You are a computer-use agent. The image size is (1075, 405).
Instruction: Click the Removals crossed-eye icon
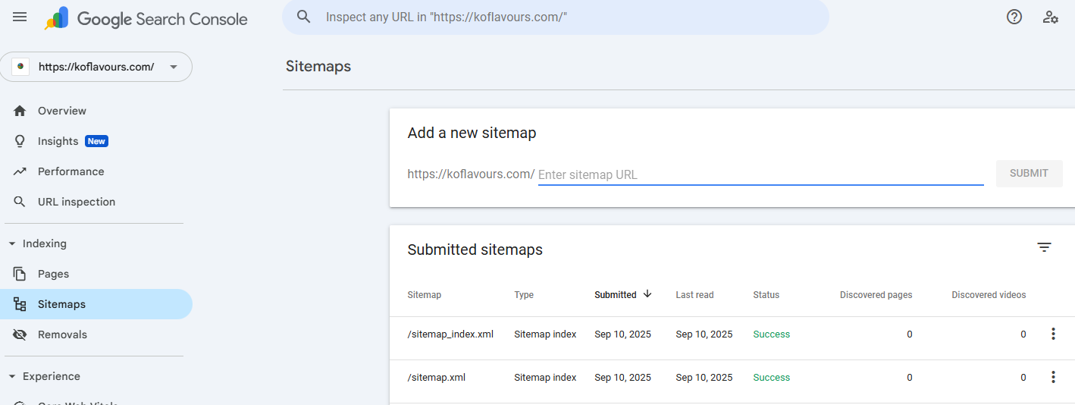(20, 334)
